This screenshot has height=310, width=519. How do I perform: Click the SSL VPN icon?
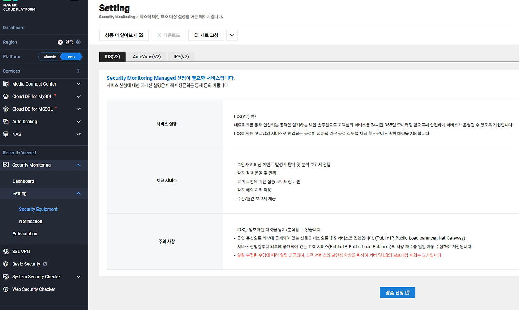pos(6,252)
